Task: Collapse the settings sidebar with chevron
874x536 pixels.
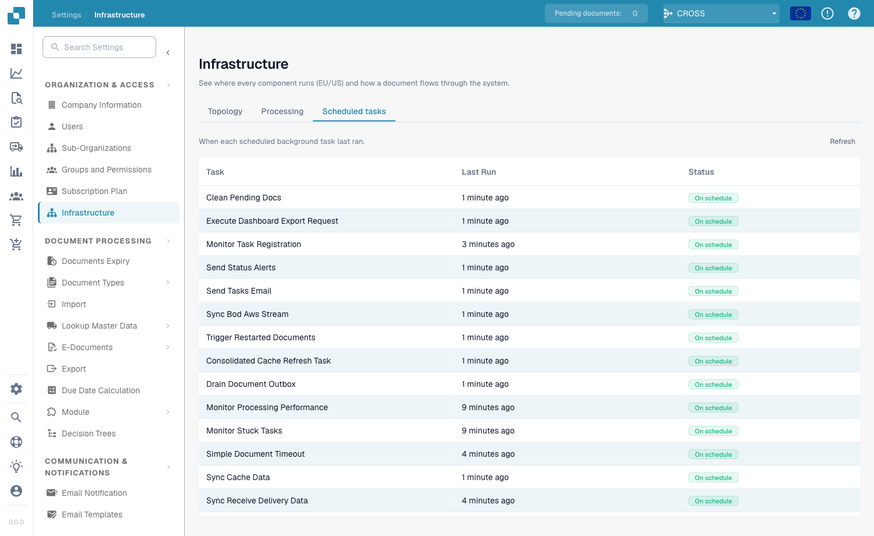Action: click(168, 53)
